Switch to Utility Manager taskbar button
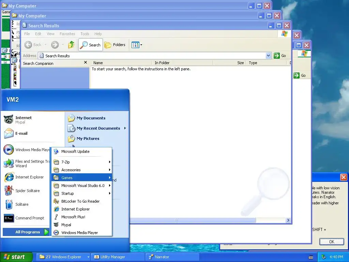Screen dimensions: 349x262 tap(118, 257)
